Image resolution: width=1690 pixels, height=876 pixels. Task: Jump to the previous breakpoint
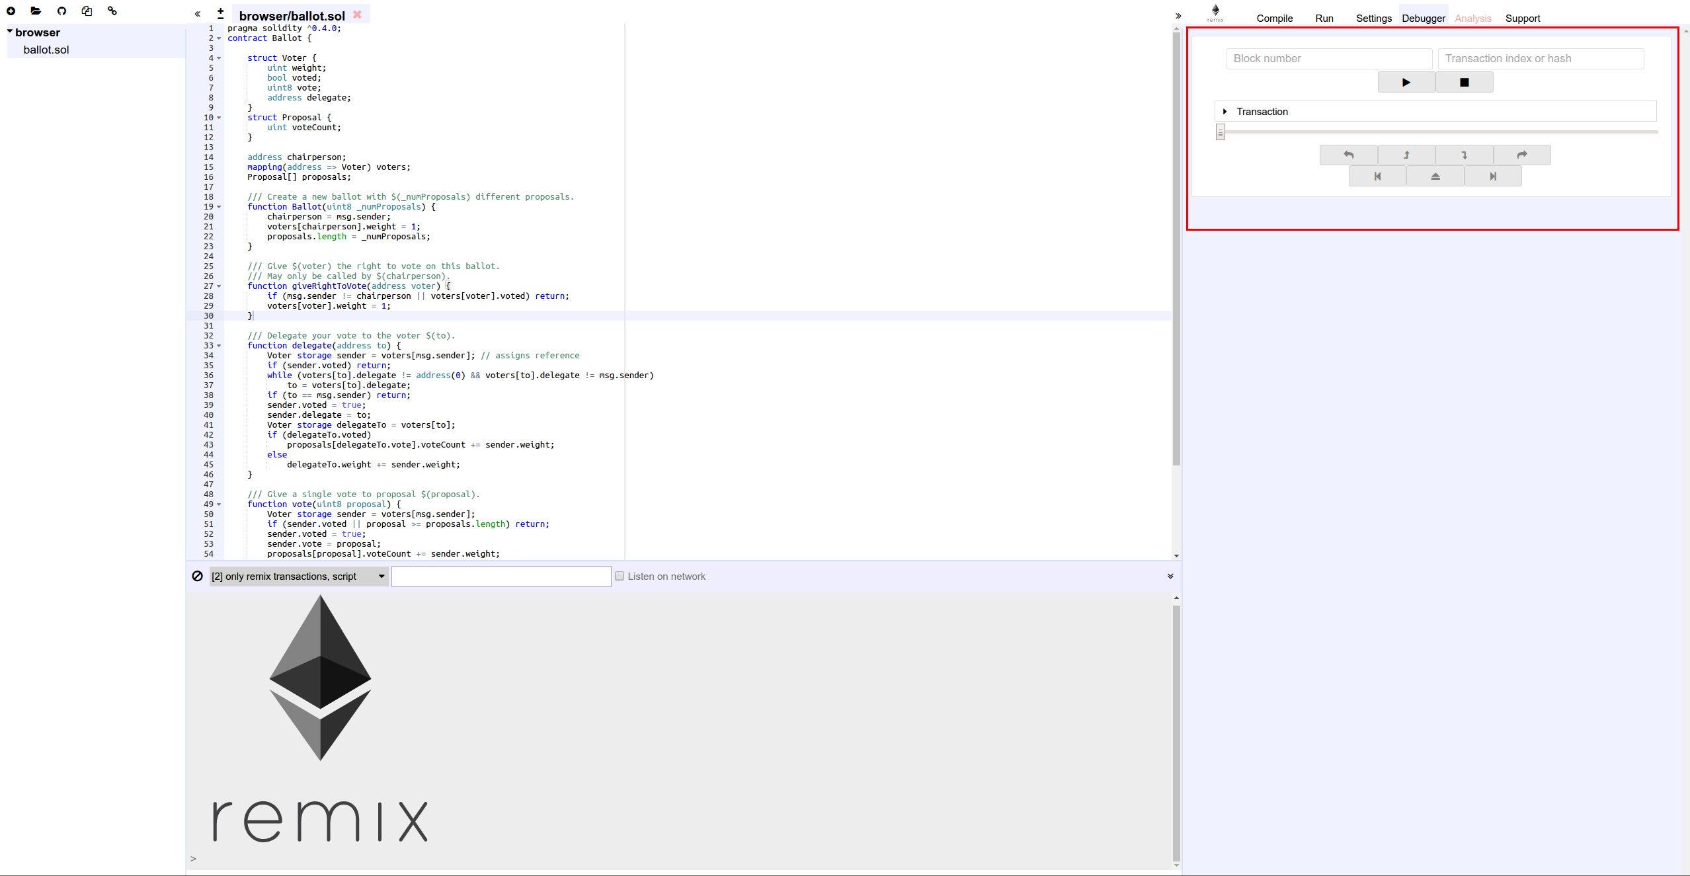tap(1377, 177)
